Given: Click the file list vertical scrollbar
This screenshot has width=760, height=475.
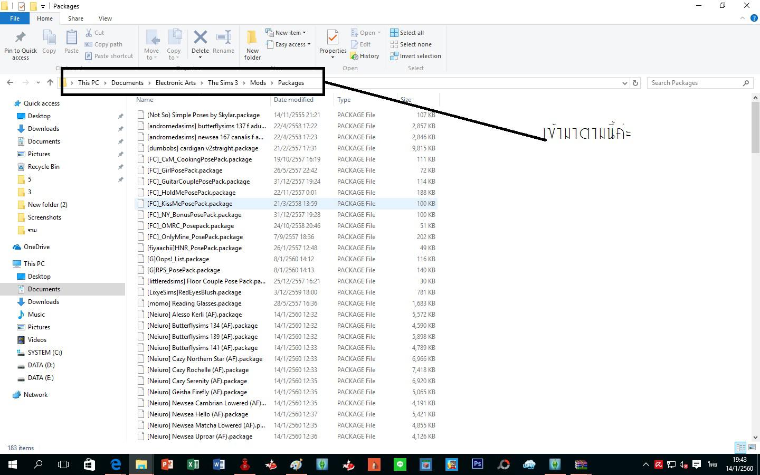Looking at the screenshot, I should 755,127.
